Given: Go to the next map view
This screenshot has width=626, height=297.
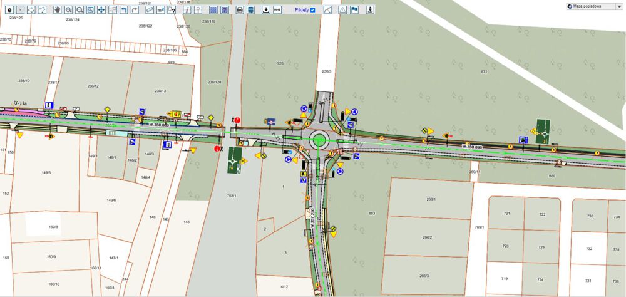Looking at the screenshot, I should pos(135,10).
